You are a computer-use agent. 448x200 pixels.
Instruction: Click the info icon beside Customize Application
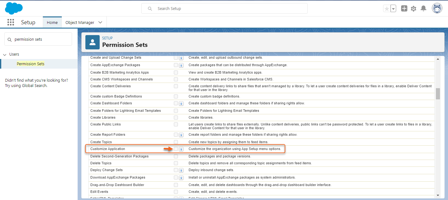(181, 149)
